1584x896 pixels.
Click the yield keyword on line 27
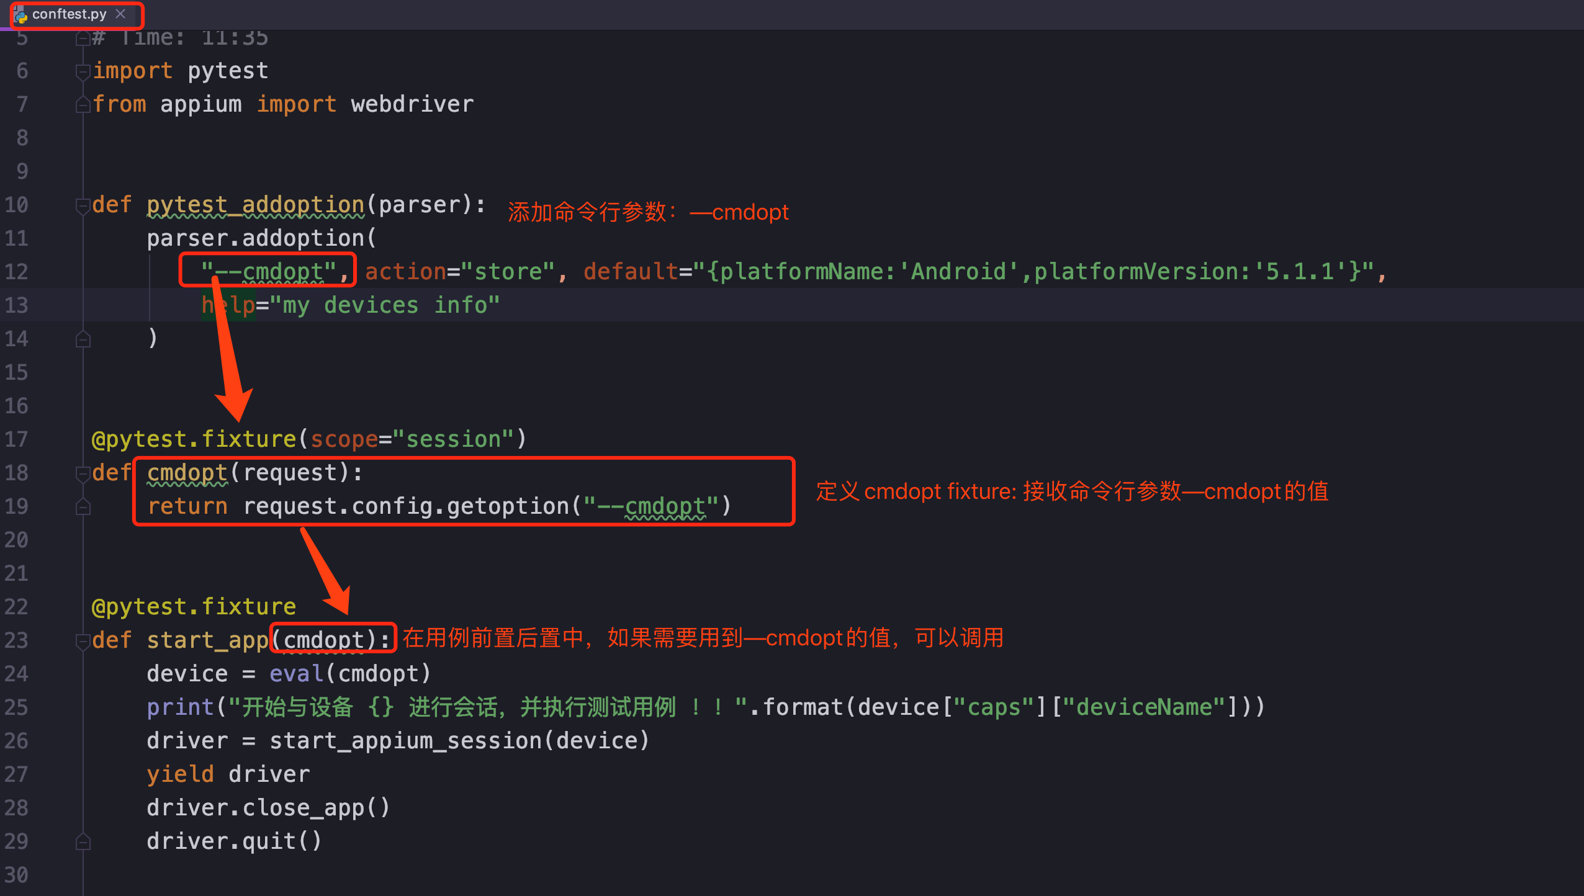180,774
